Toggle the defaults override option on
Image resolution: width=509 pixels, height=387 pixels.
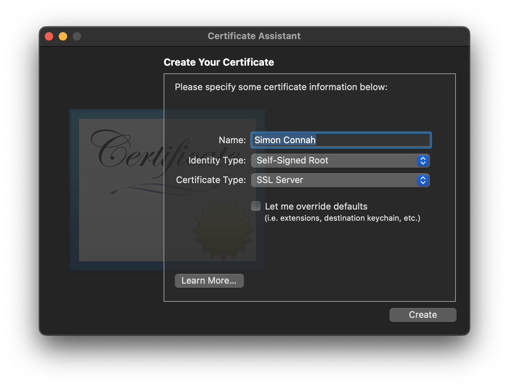click(256, 206)
